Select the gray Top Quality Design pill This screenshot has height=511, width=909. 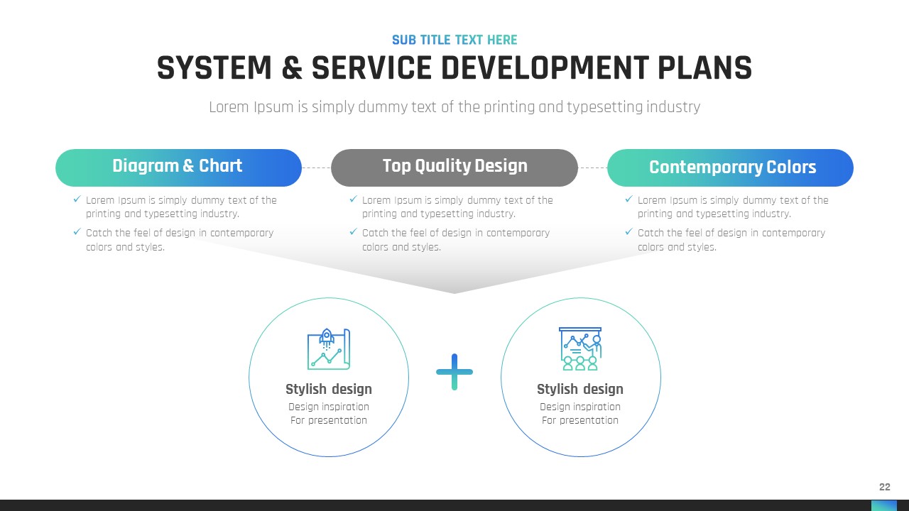(x=454, y=167)
